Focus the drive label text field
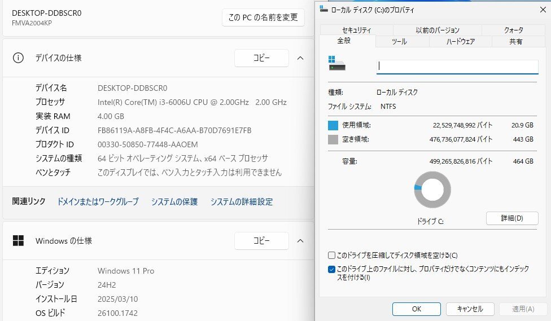 [457, 67]
